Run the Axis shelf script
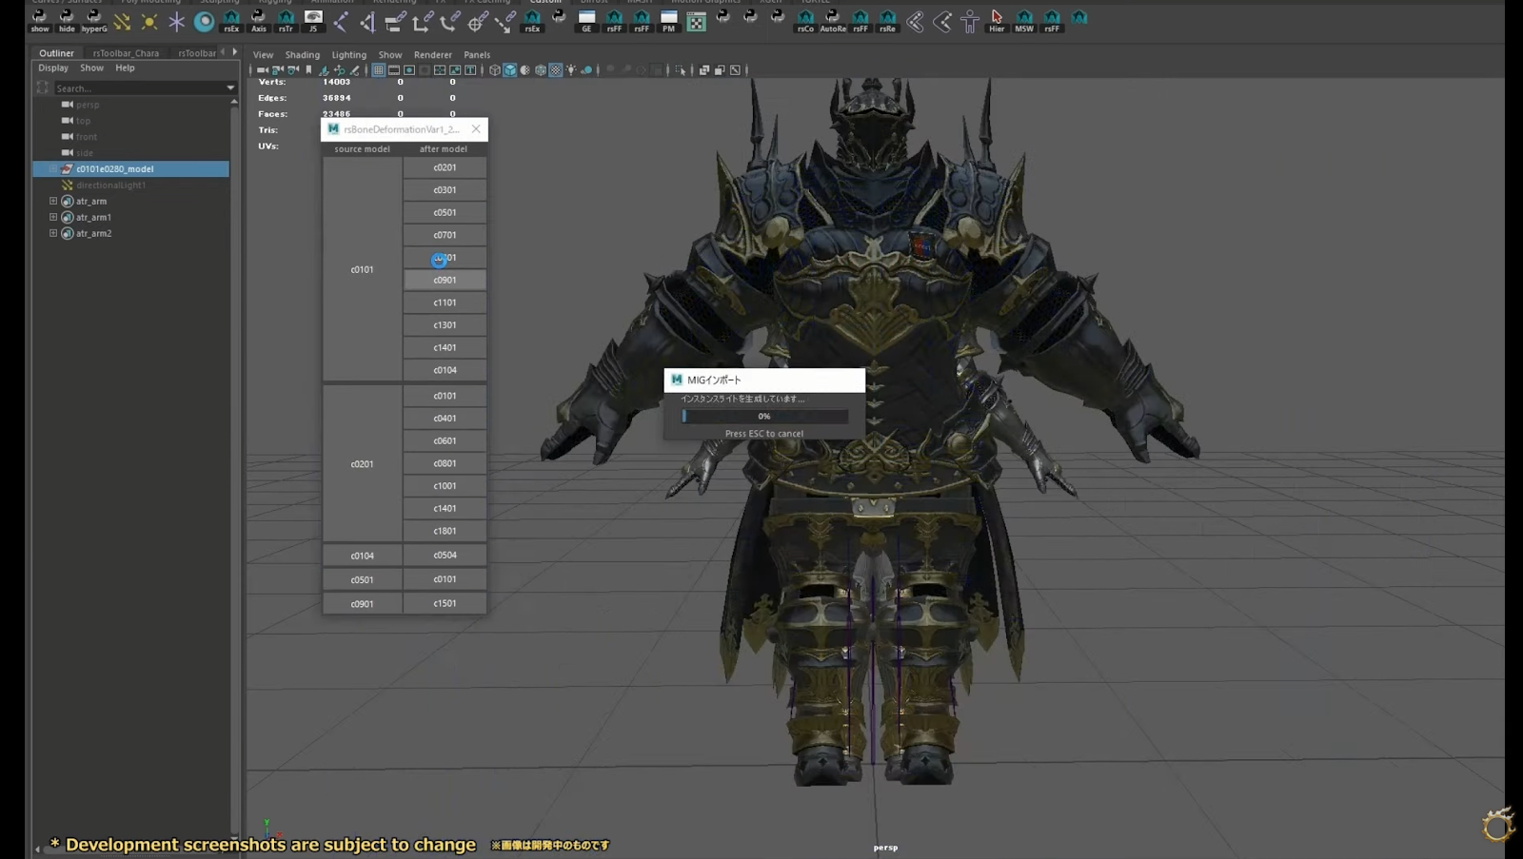This screenshot has width=1523, height=859. point(259,21)
